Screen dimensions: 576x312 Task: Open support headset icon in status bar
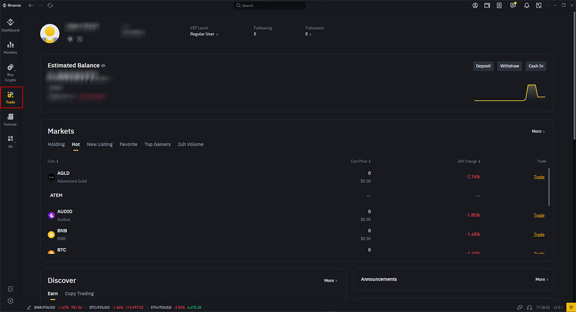pyautogui.click(x=529, y=307)
